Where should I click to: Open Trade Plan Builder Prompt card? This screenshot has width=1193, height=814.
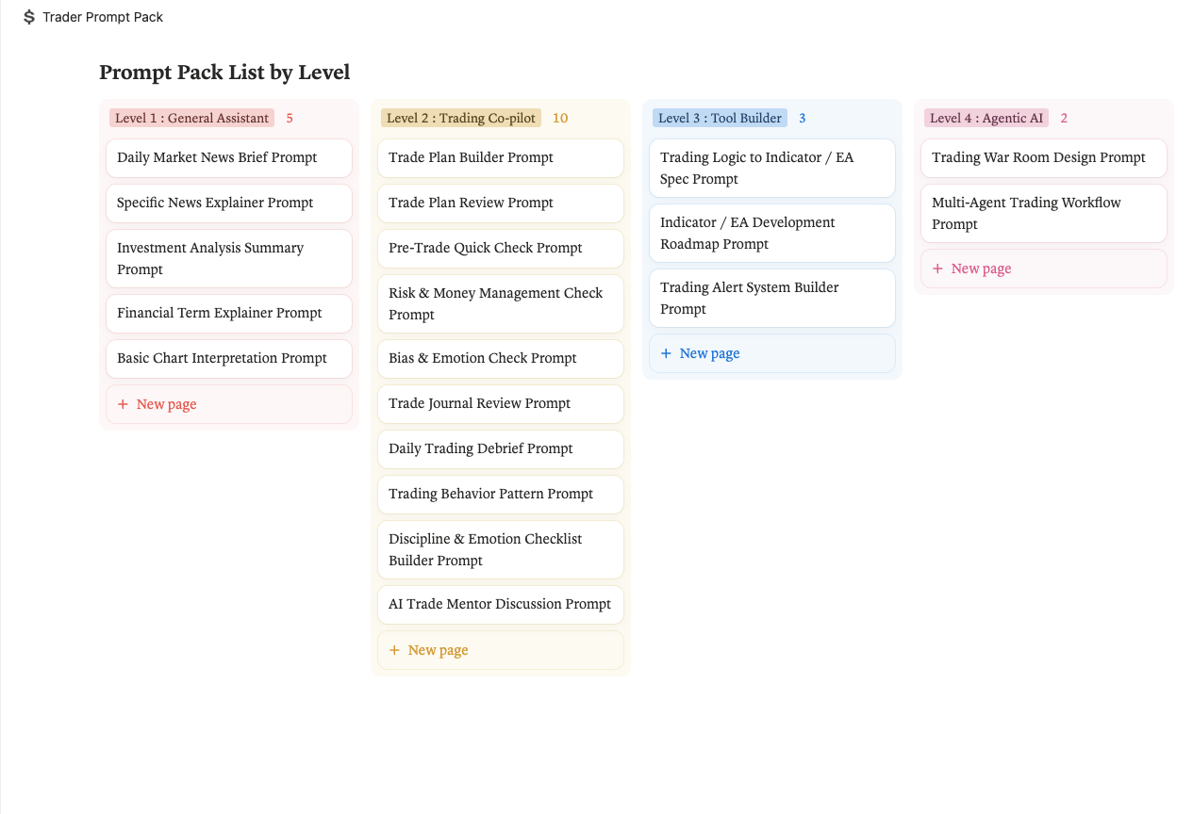[501, 157]
